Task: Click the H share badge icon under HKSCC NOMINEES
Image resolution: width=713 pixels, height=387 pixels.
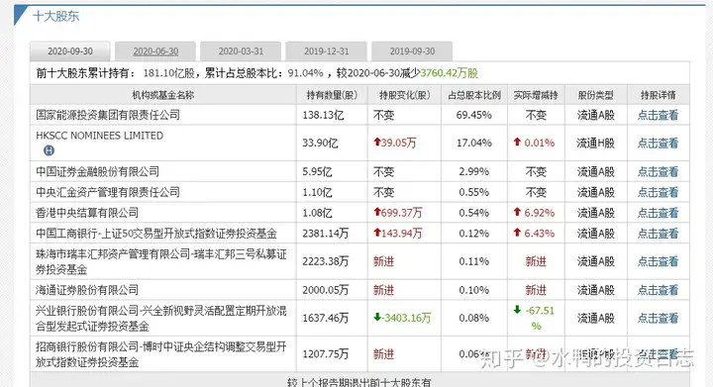Action: tap(49, 150)
